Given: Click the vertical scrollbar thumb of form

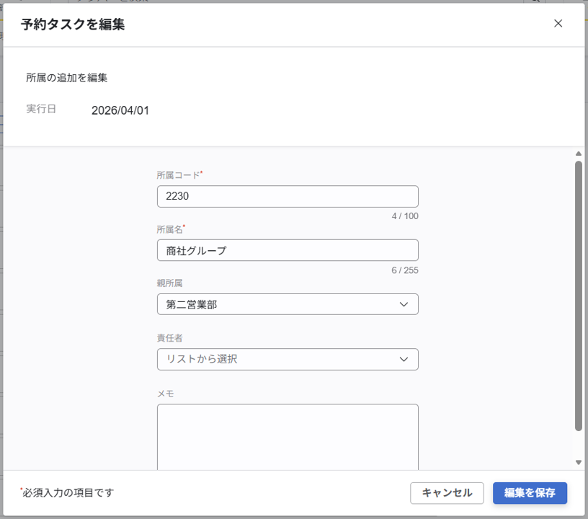Looking at the screenshot, I should (578, 296).
